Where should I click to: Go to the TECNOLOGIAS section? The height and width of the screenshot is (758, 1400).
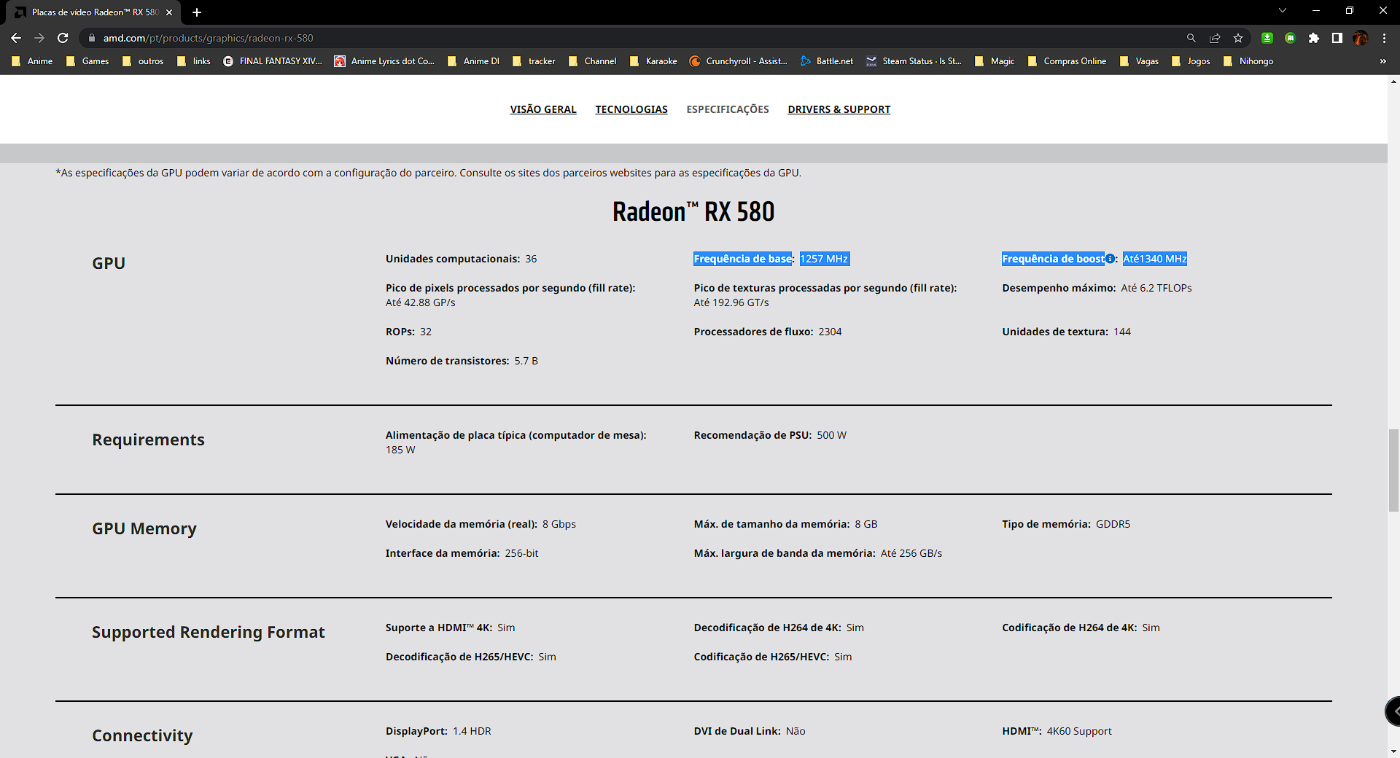[631, 109]
